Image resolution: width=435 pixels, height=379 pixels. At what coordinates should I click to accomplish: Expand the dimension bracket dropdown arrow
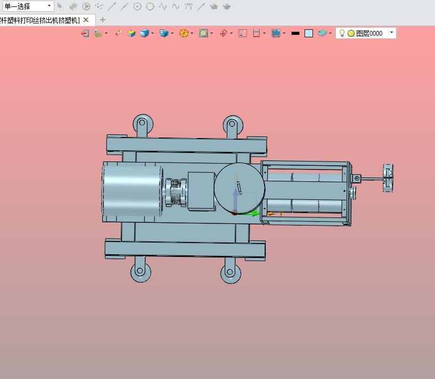tap(264, 34)
